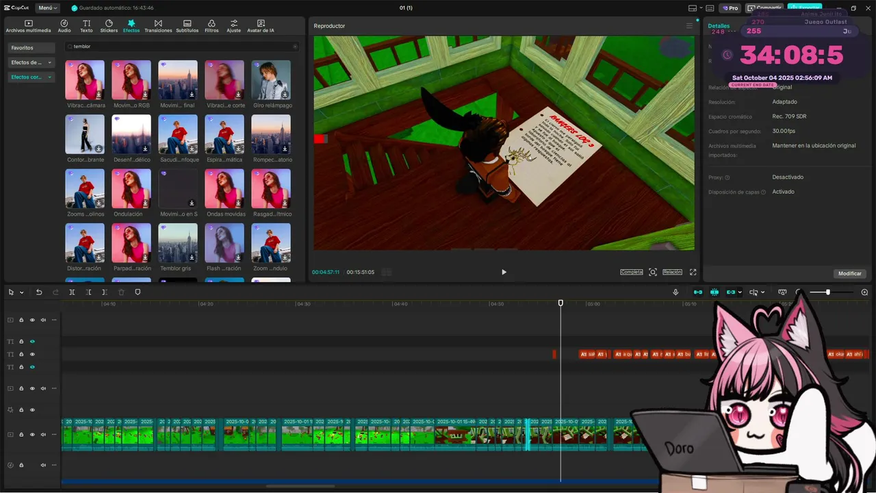This screenshot has width=876, height=493.
Task: Enter fullscreen preview mode
Action: coord(693,272)
